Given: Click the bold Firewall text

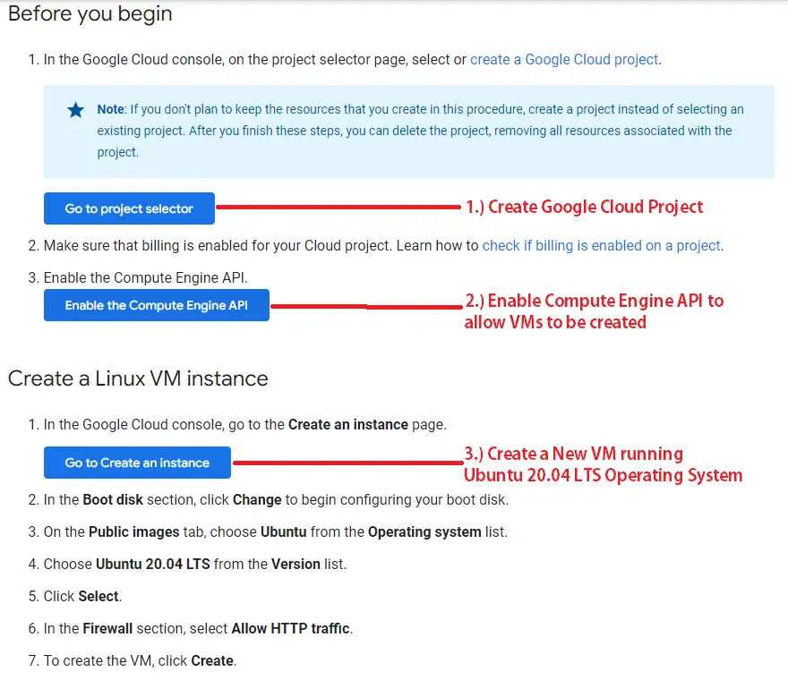Looking at the screenshot, I should pyautogui.click(x=107, y=629).
